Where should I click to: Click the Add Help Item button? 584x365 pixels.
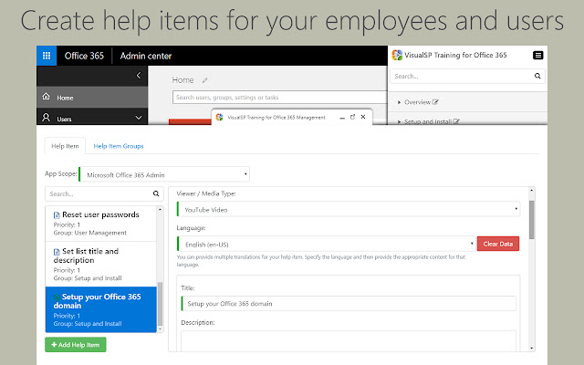[x=76, y=344]
